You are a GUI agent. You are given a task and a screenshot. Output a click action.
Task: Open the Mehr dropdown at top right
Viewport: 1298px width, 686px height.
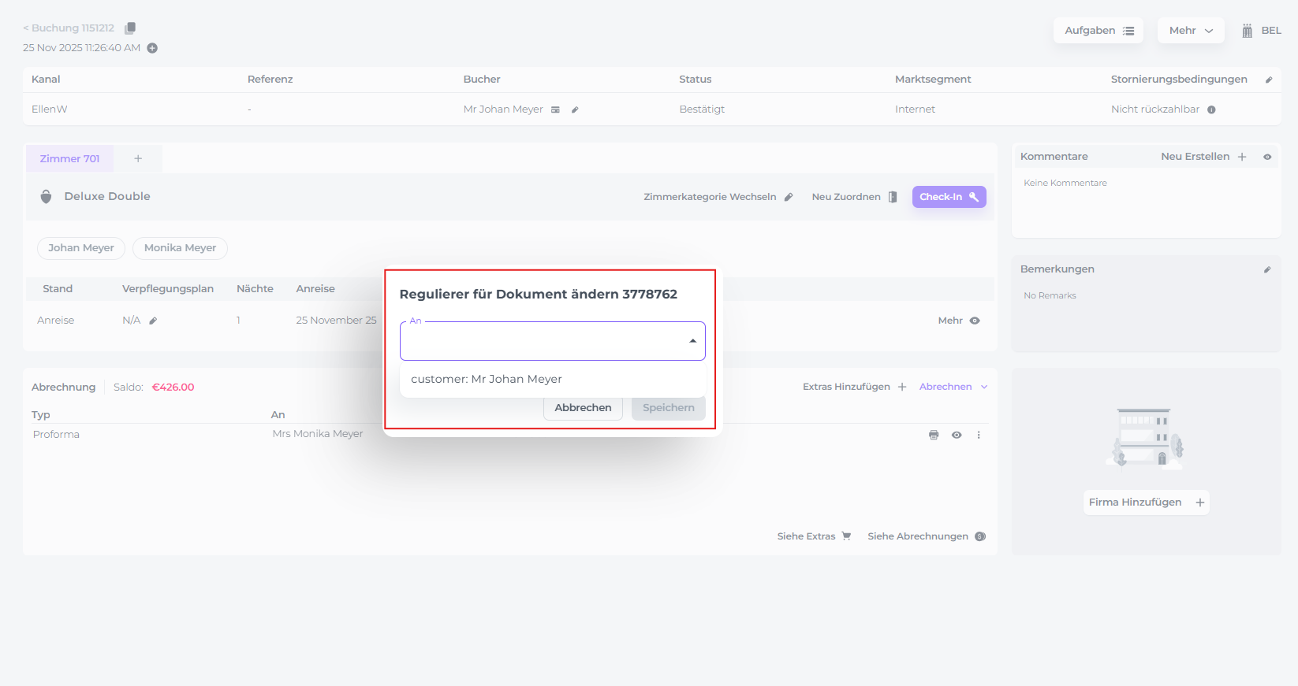(1190, 31)
